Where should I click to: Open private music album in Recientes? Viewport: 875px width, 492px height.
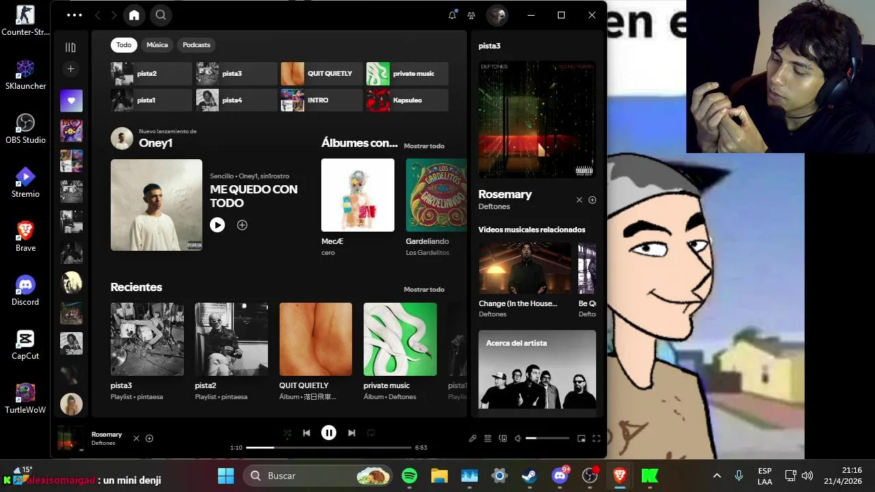click(400, 352)
